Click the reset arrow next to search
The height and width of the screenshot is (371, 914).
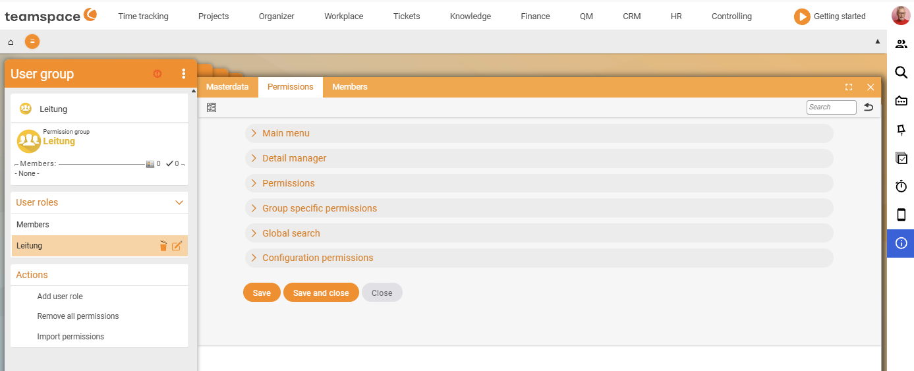click(869, 107)
